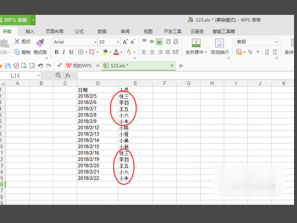Open WPS 表格 application menu arrow
The image size is (297, 223).
pyautogui.click(x=33, y=20)
